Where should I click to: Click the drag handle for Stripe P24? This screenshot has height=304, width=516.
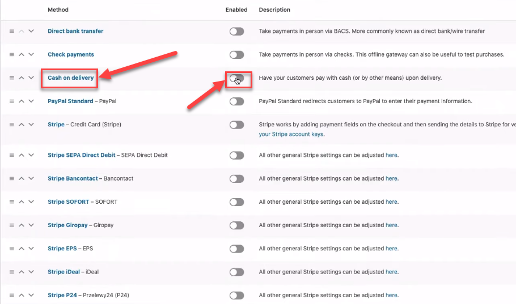pyautogui.click(x=12, y=295)
